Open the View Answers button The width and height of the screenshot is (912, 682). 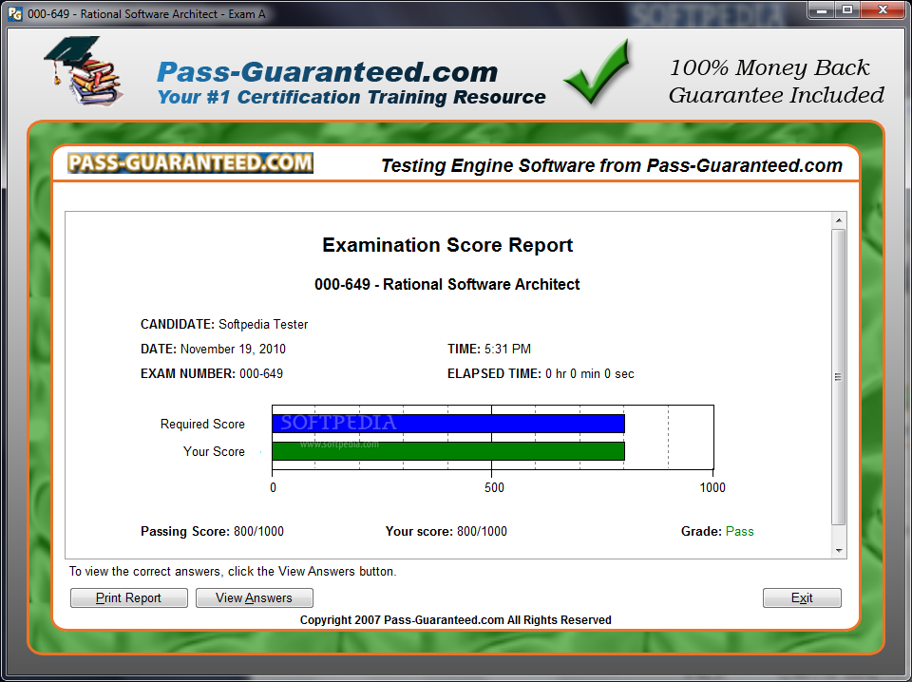coord(255,597)
